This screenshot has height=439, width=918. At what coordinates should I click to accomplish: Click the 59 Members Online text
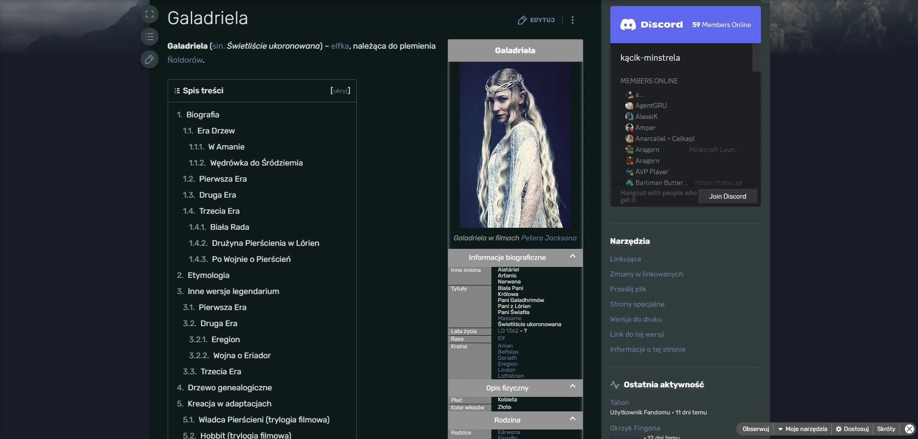click(721, 25)
